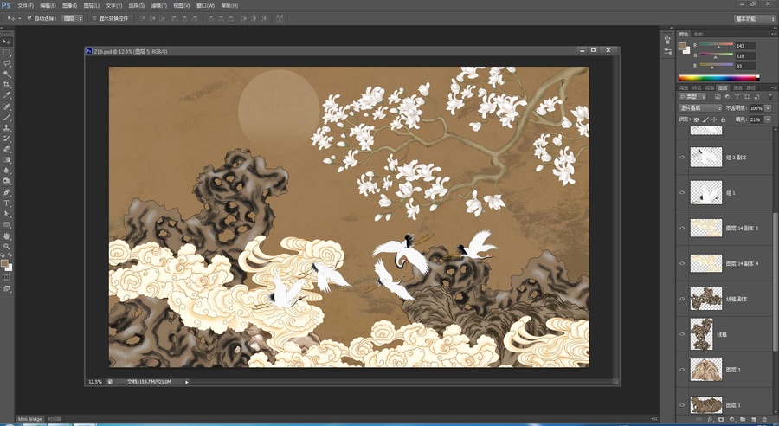Image resolution: width=779 pixels, height=426 pixels.
Task: Select the 图层 1 layer thumbnail
Action: [706, 405]
